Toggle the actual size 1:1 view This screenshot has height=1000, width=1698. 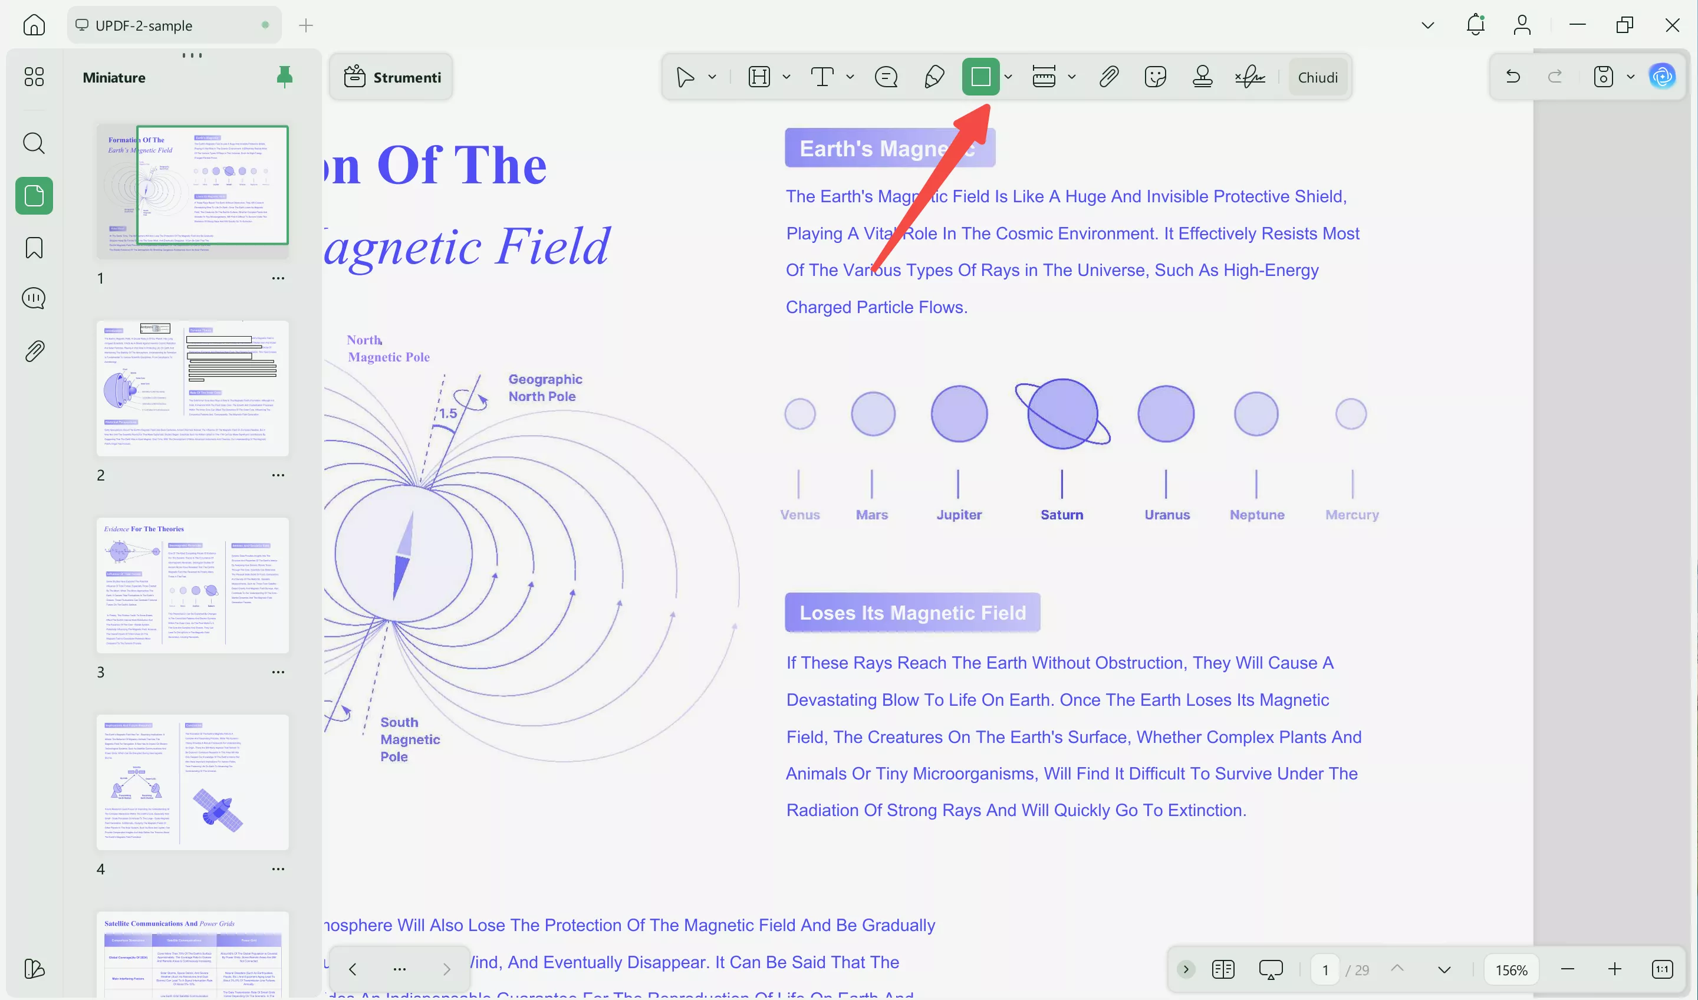coord(1661,969)
